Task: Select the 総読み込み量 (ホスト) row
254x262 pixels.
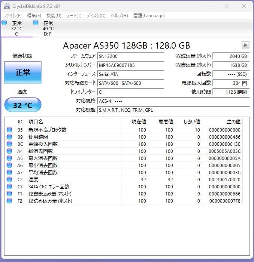Action: [124, 201]
